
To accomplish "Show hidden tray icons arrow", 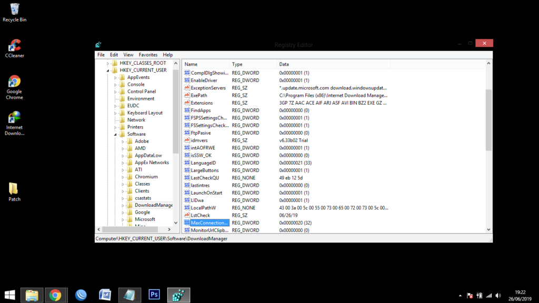I will point(460,296).
